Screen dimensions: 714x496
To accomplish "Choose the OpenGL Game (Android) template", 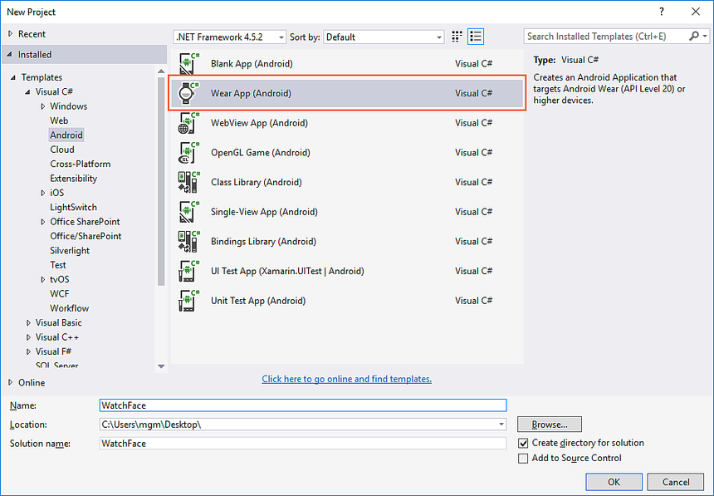I will tap(188, 152).
